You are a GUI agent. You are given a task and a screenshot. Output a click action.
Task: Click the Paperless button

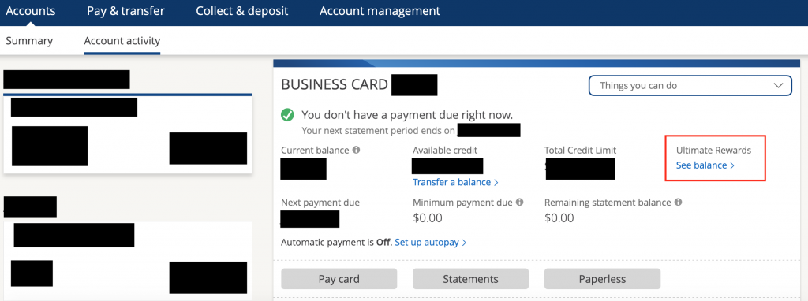pos(602,279)
